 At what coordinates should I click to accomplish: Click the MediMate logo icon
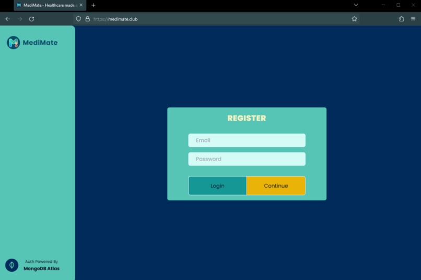tap(13, 43)
